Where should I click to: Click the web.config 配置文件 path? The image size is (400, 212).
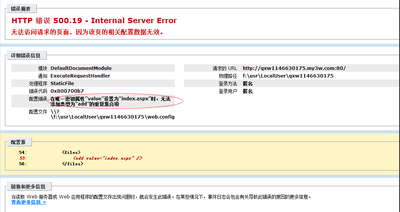click(x=112, y=117)
